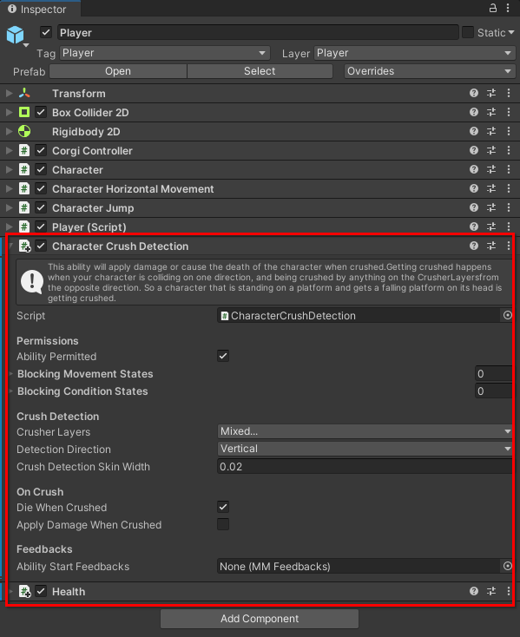Disable the Character Jump component
This screenshot has height=637, width=520.
41,207
